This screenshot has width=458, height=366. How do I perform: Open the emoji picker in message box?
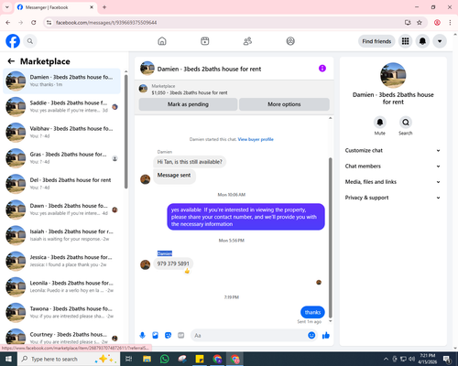pos(311,336)
